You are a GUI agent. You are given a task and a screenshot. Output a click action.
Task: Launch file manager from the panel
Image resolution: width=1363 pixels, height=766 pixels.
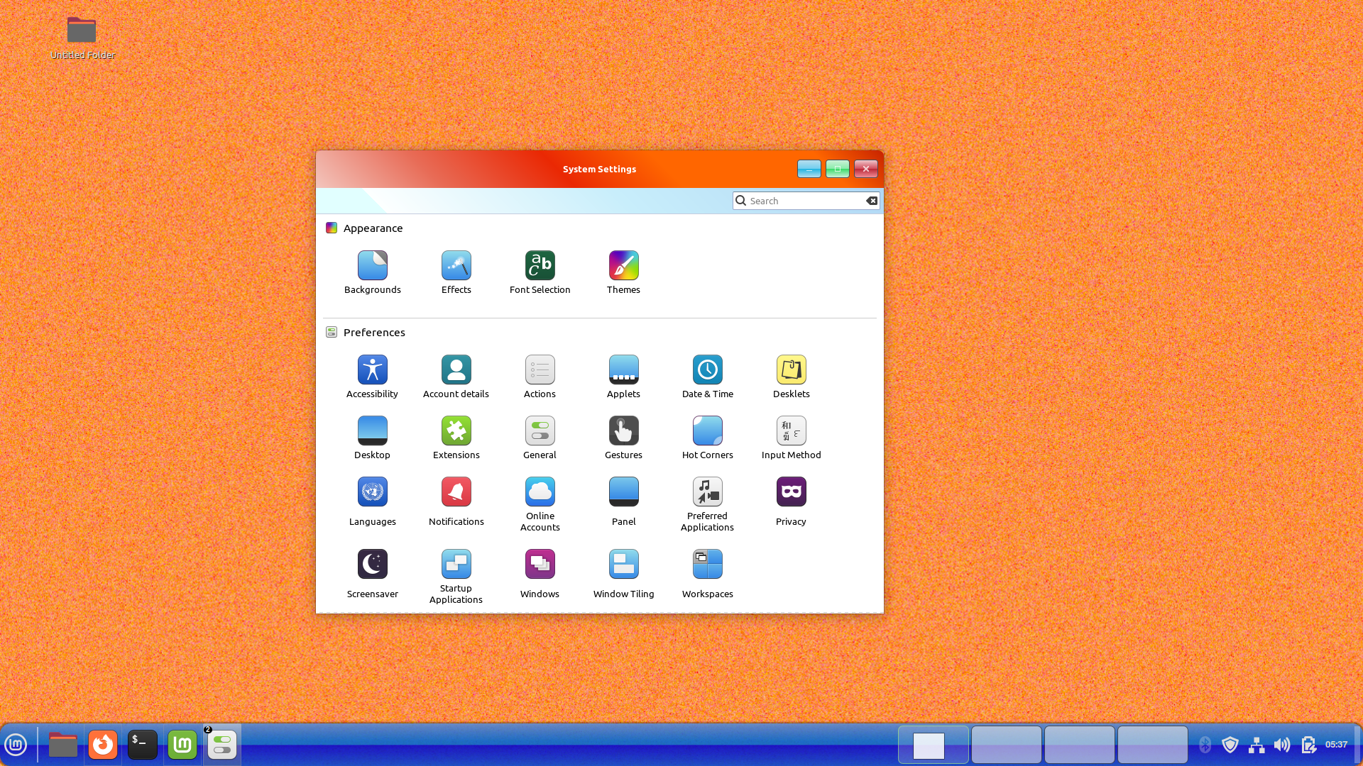(x=63, y=745)
